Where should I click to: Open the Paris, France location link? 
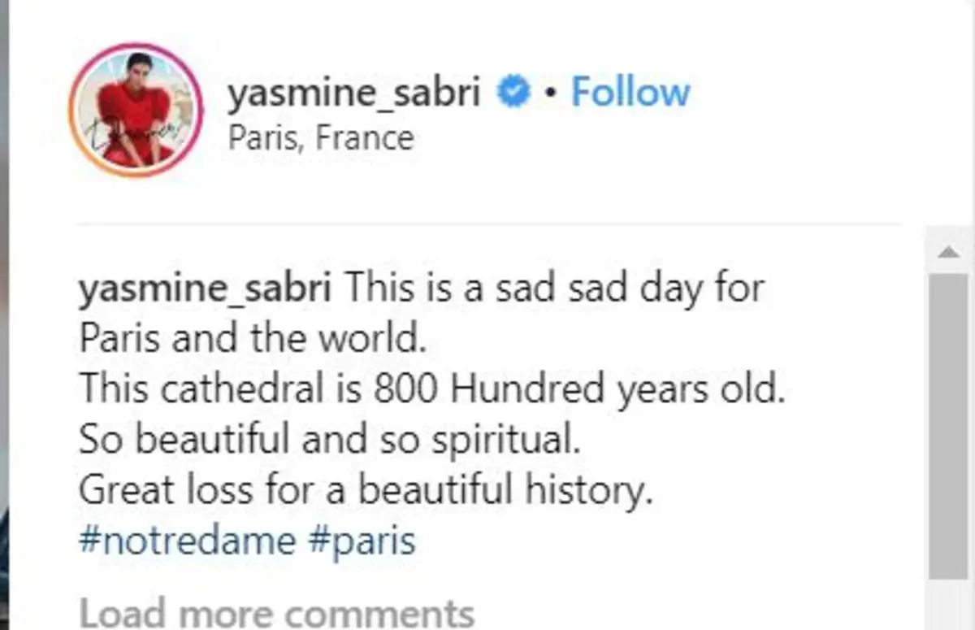[x=321, y=138]
